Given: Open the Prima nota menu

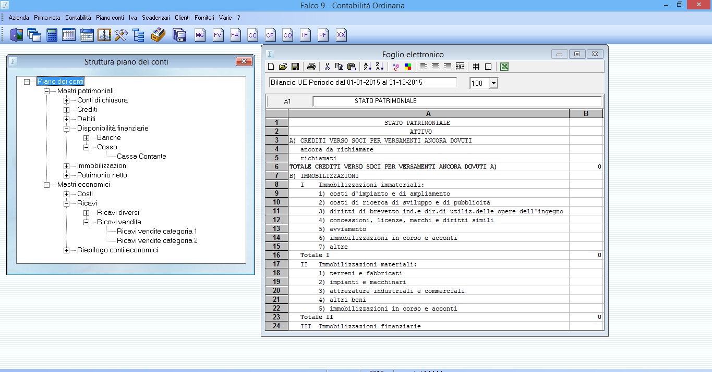Looking at the screenshot, I should click(x=47, y=18).
